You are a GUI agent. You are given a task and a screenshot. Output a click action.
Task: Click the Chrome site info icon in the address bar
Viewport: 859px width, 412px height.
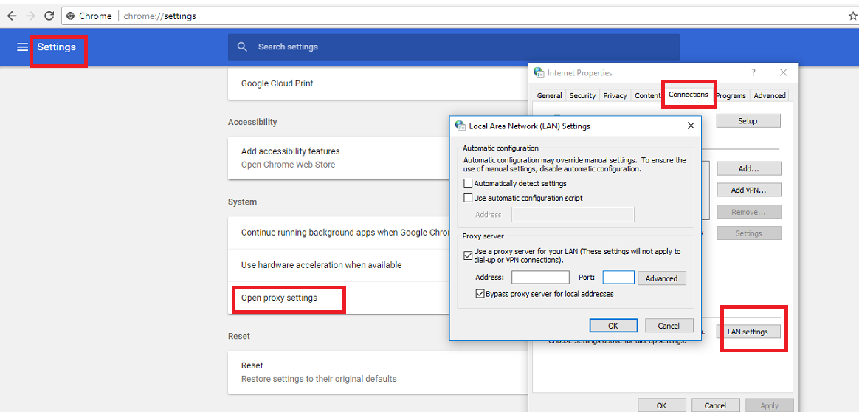coord(70,16)
